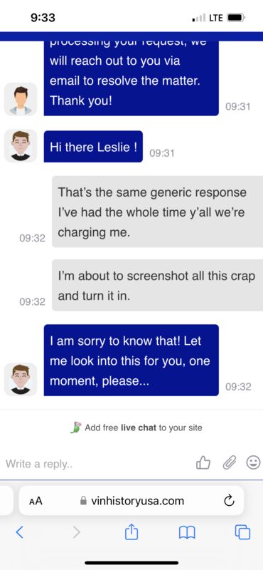Follow the 'Add free live chat' link
Viewport: 263px width, 570px height.
click(136, 427)
